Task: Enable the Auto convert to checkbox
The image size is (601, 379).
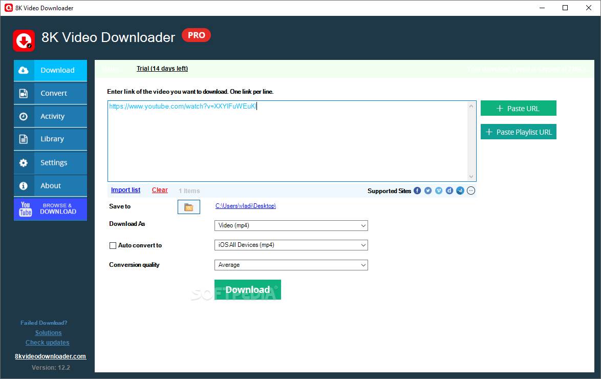Action: [113, 245]
